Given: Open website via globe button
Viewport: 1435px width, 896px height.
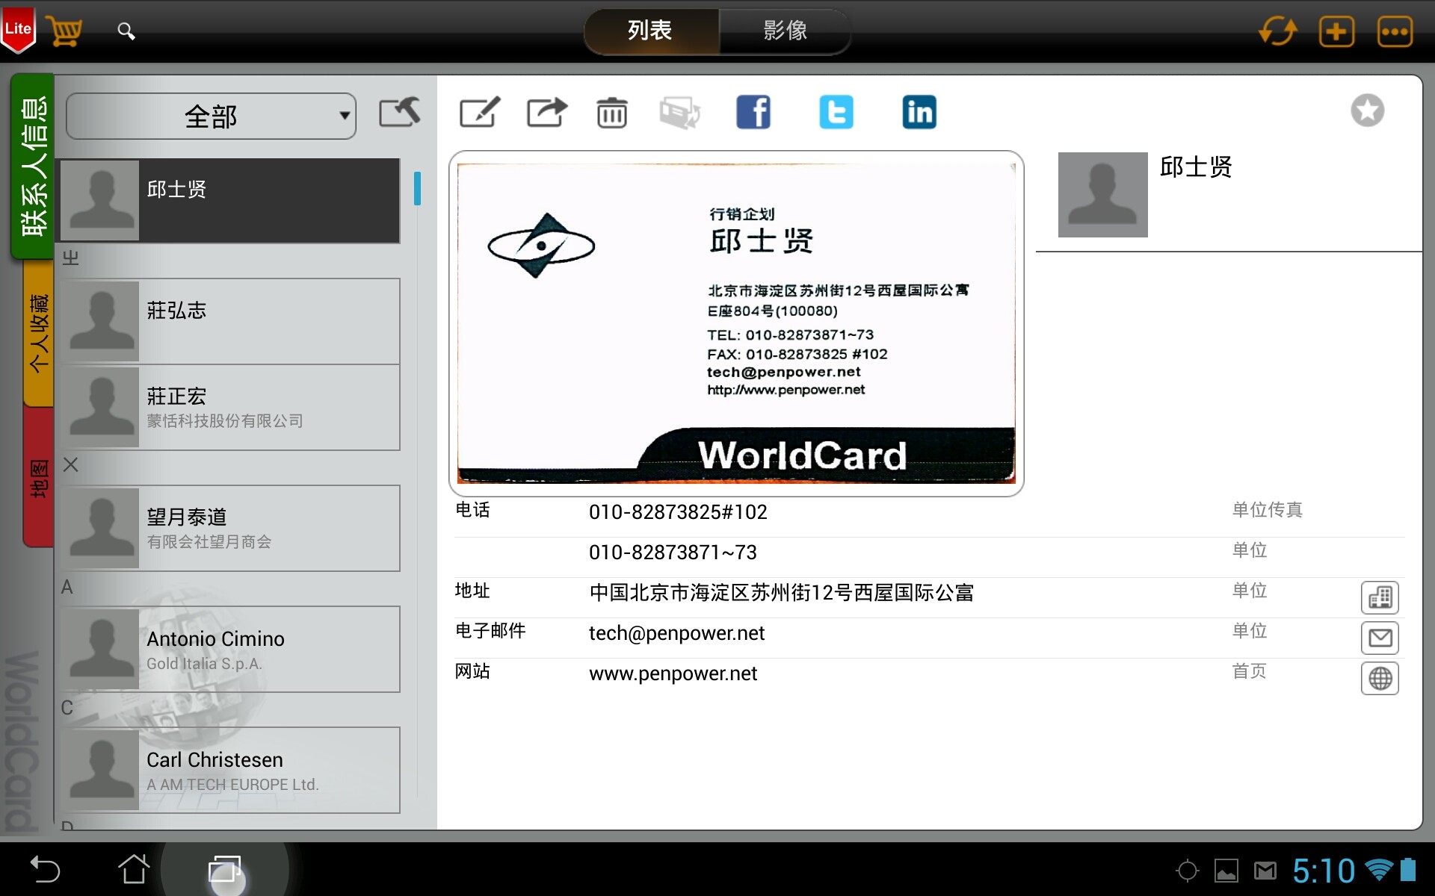Looking at the screenshot, I should pyautogui.click(x=1380, y=678).
